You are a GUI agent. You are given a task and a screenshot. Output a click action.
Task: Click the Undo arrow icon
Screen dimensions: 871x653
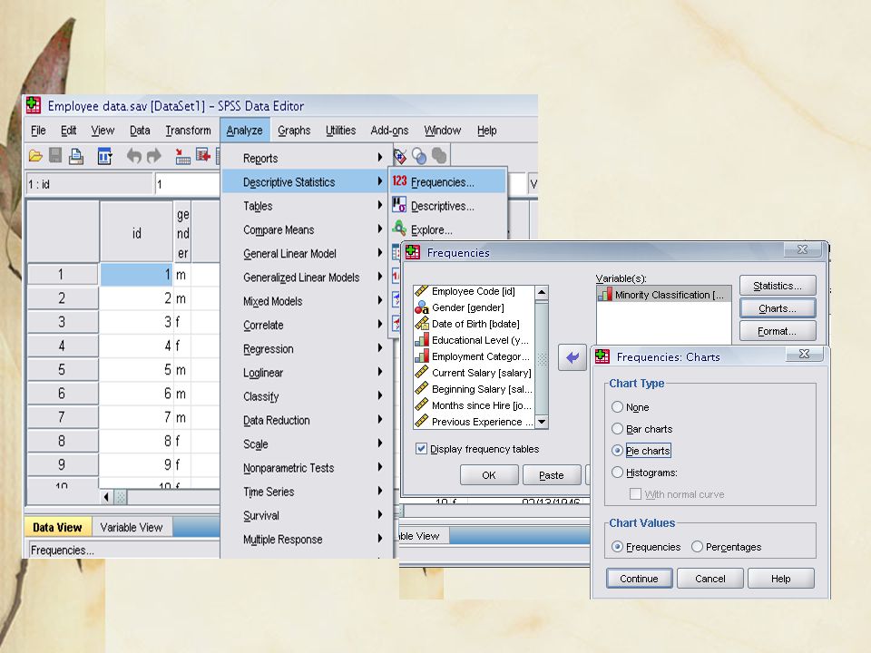pos(134,156)
